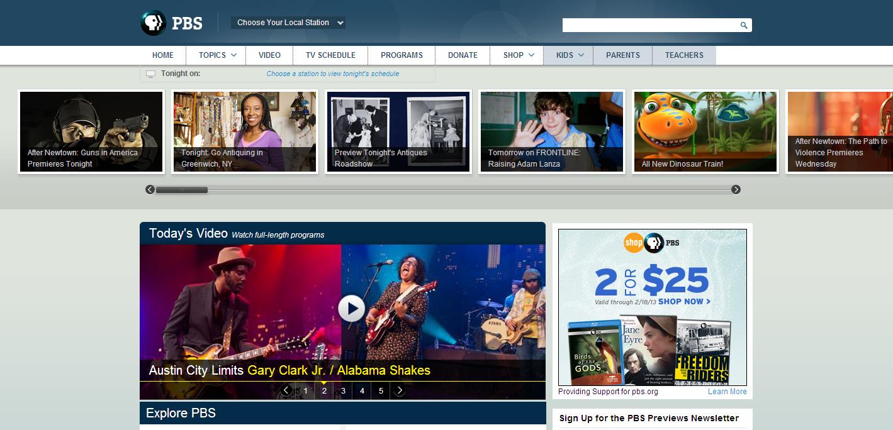This screenshot has height=430, width=893.
Task: Click the Donate navigation item
Action: [x=463, y=55]
